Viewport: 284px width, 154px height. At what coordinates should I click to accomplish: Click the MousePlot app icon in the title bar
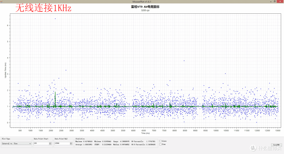tap(2, 2)
